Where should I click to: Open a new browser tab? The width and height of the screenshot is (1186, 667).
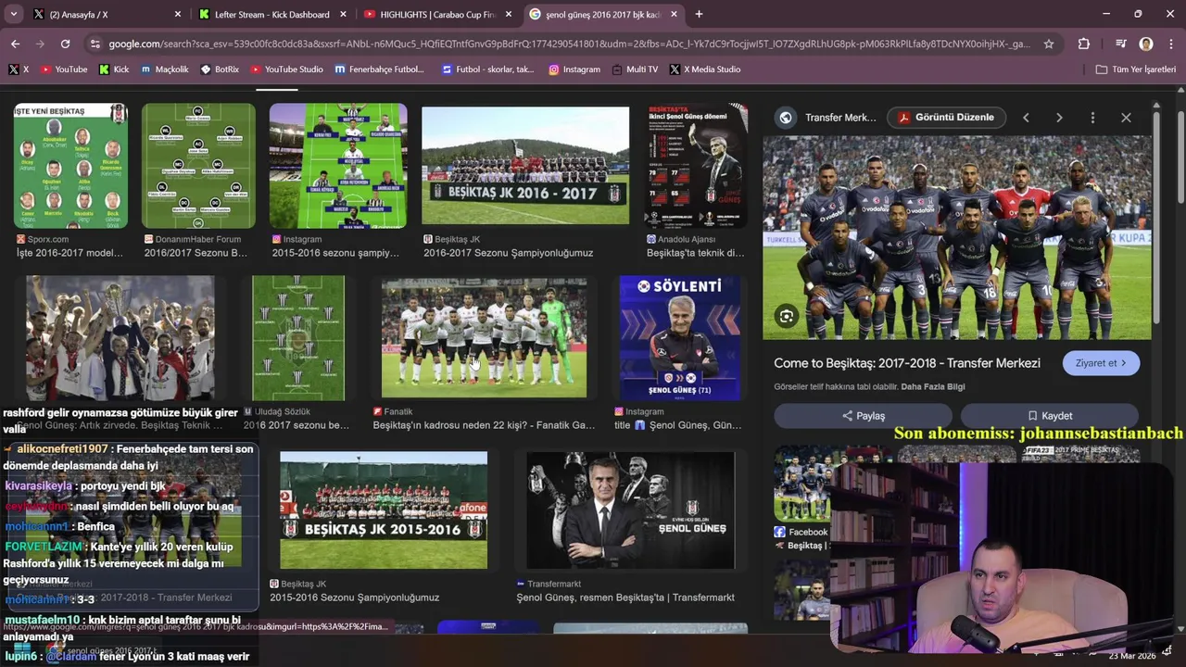pyautogui.click(x=699, y=14)
